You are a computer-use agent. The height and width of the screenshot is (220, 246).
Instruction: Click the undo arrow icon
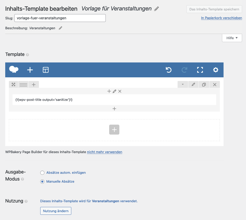[169, 70]
